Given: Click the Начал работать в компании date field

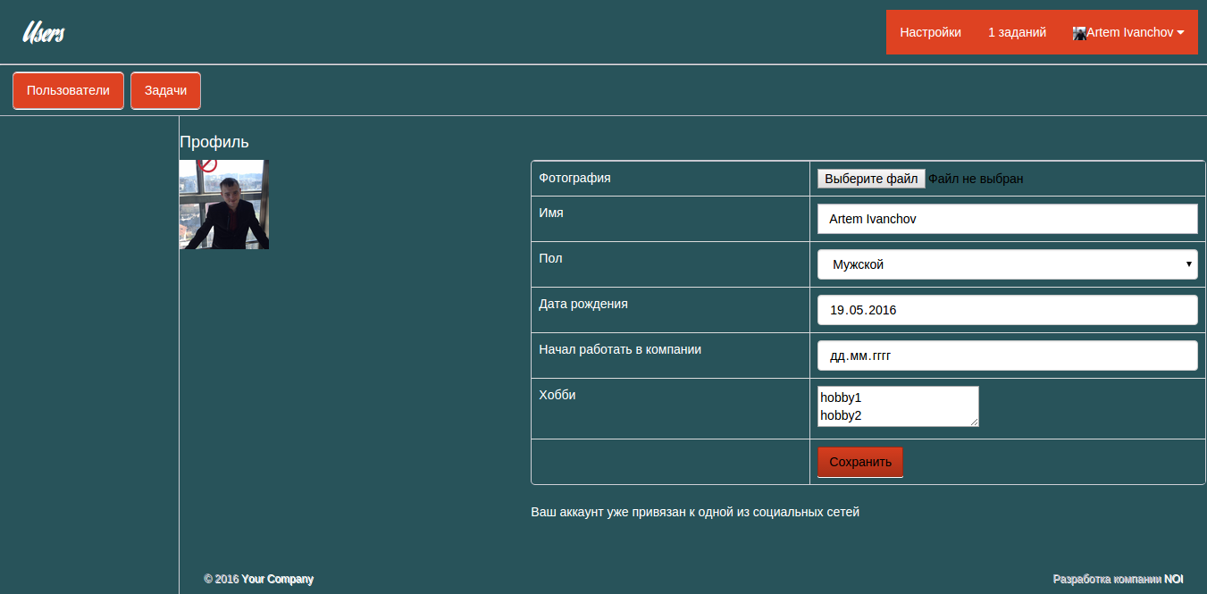Looking at the screenshot, I should pos(1008,356).
